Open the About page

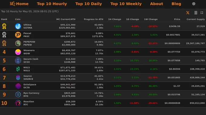pos(157,4)
